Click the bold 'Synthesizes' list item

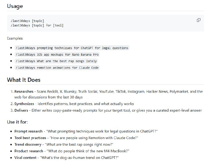(24, 104)
